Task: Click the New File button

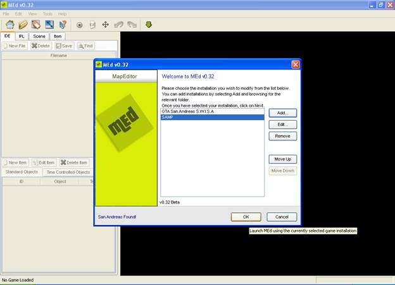Action: coord(15,45)
